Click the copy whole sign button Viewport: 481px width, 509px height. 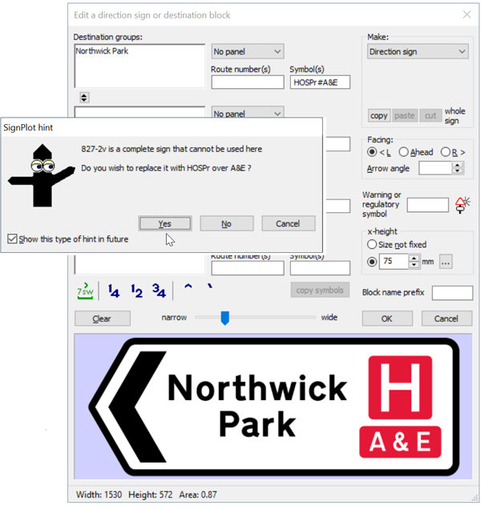pyautogui.click(x=379, y=116)
